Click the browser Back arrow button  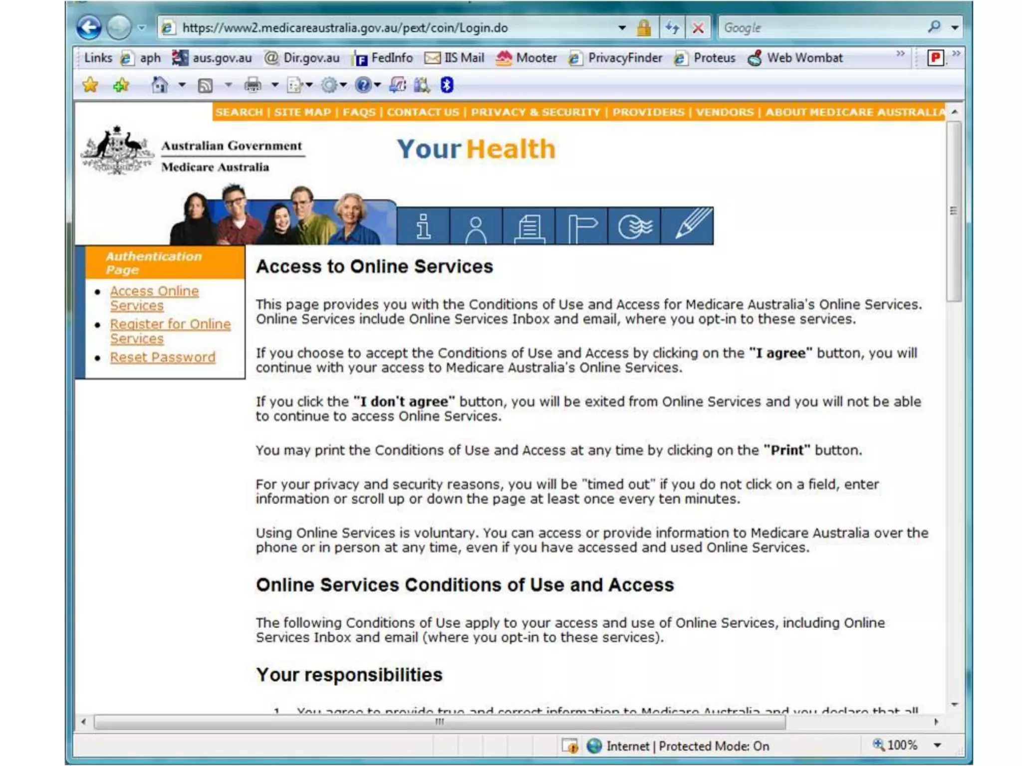89,27
